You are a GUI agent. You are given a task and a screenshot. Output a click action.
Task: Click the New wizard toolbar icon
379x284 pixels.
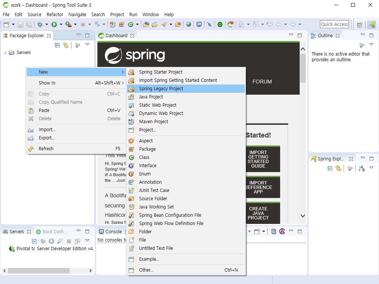(6, 24)
